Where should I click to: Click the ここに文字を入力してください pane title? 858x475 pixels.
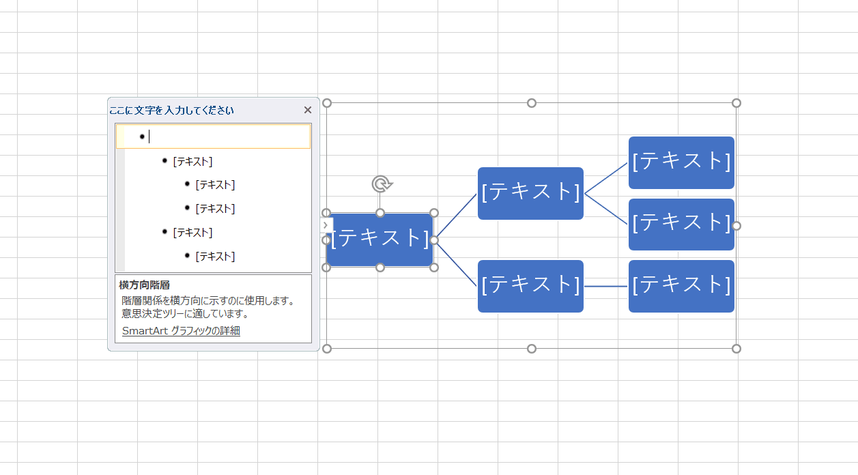[172, 111]
